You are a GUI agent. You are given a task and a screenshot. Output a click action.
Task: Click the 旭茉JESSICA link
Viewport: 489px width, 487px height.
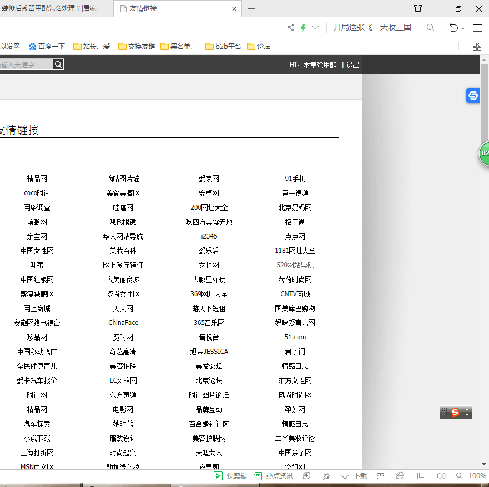point(209,352)
